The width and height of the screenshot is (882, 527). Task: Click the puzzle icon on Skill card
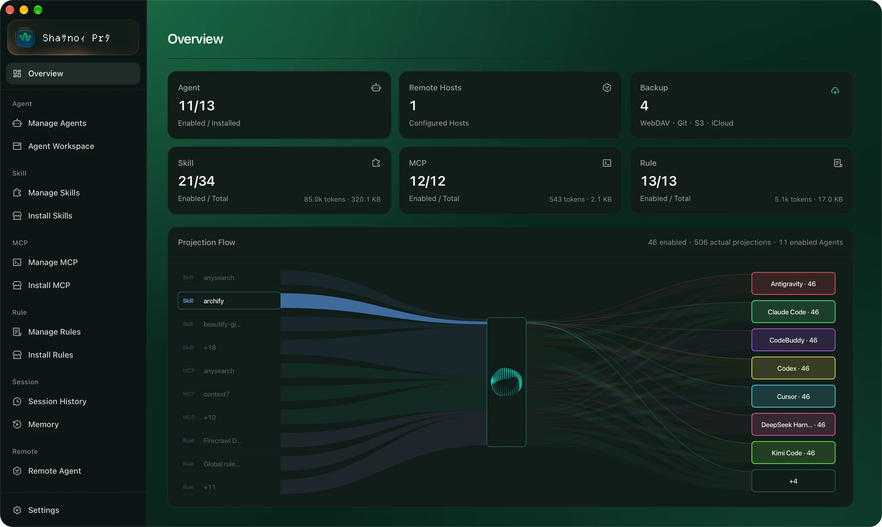click(x=376, y=163)
